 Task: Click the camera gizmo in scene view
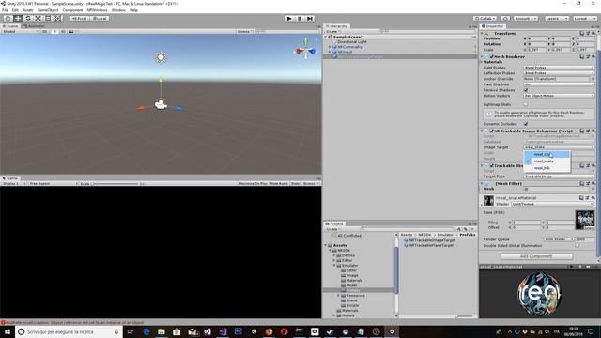tap(161, 104)
